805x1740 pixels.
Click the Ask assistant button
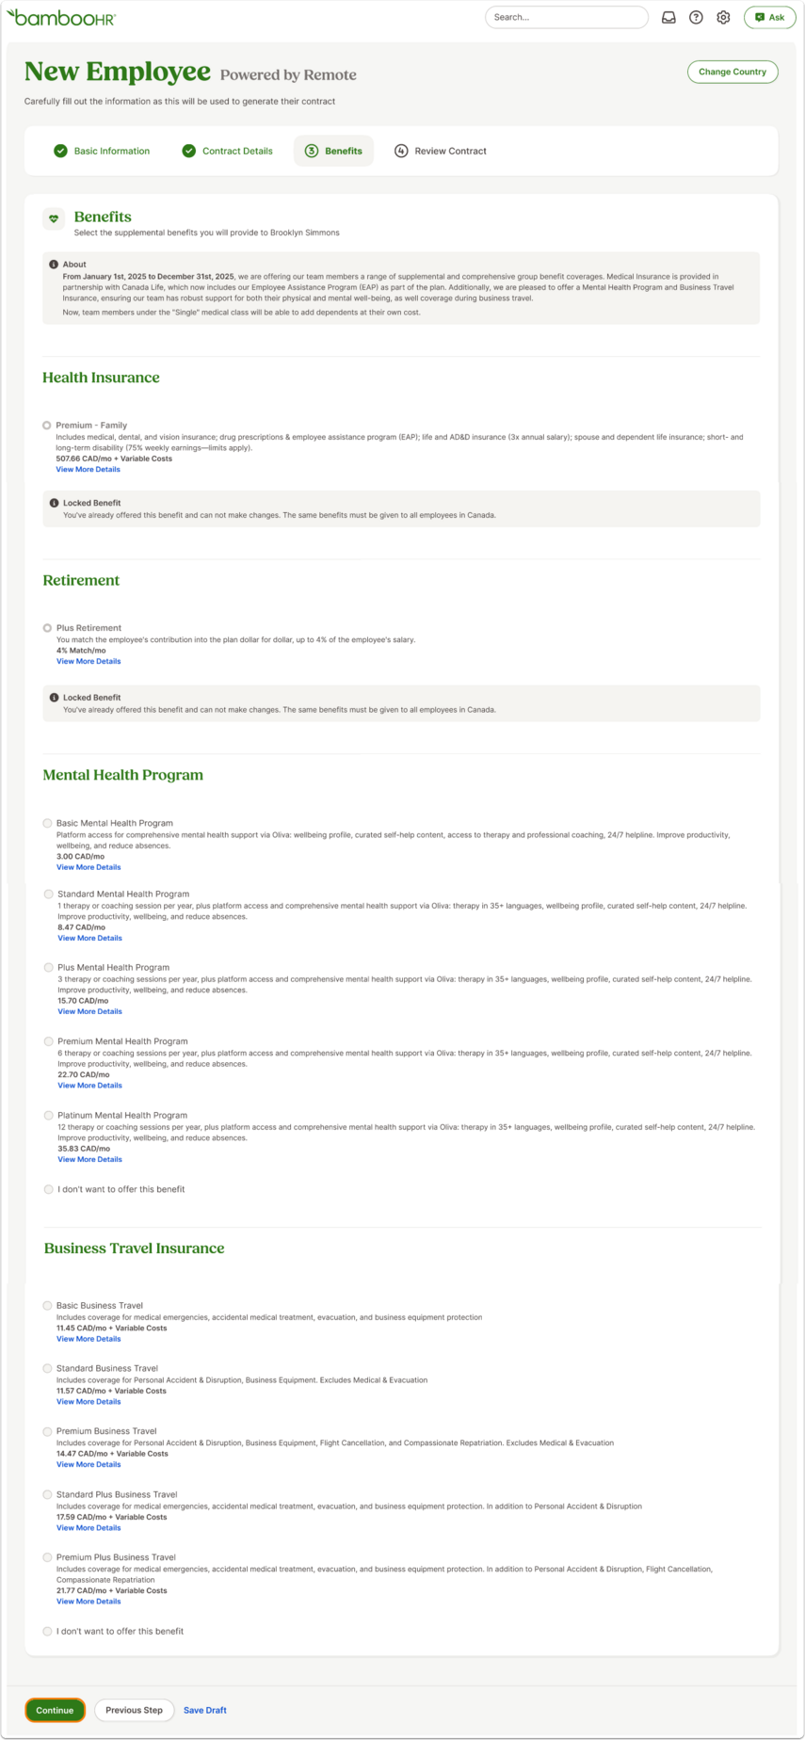[x=769, y=17]
